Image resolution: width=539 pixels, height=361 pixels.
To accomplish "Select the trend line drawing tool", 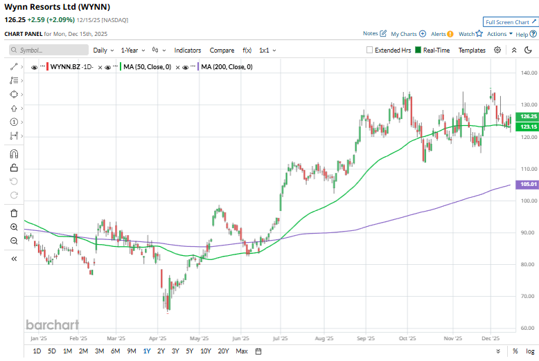I will click(14, 66).
